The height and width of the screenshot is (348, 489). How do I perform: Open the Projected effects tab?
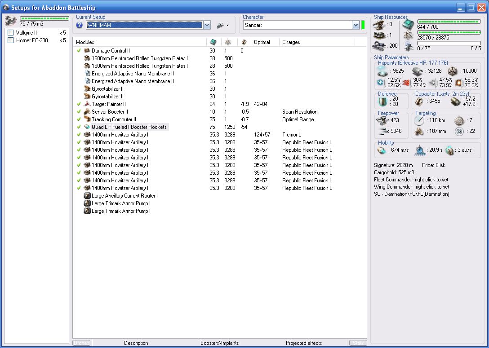click(304, 343)
